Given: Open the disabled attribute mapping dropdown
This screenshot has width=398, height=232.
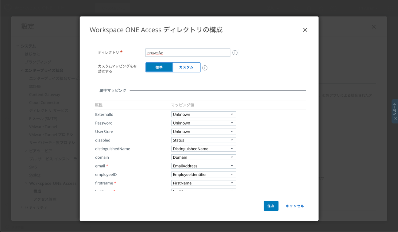Looking at the screenshot, I should click(x=203, y=140).
